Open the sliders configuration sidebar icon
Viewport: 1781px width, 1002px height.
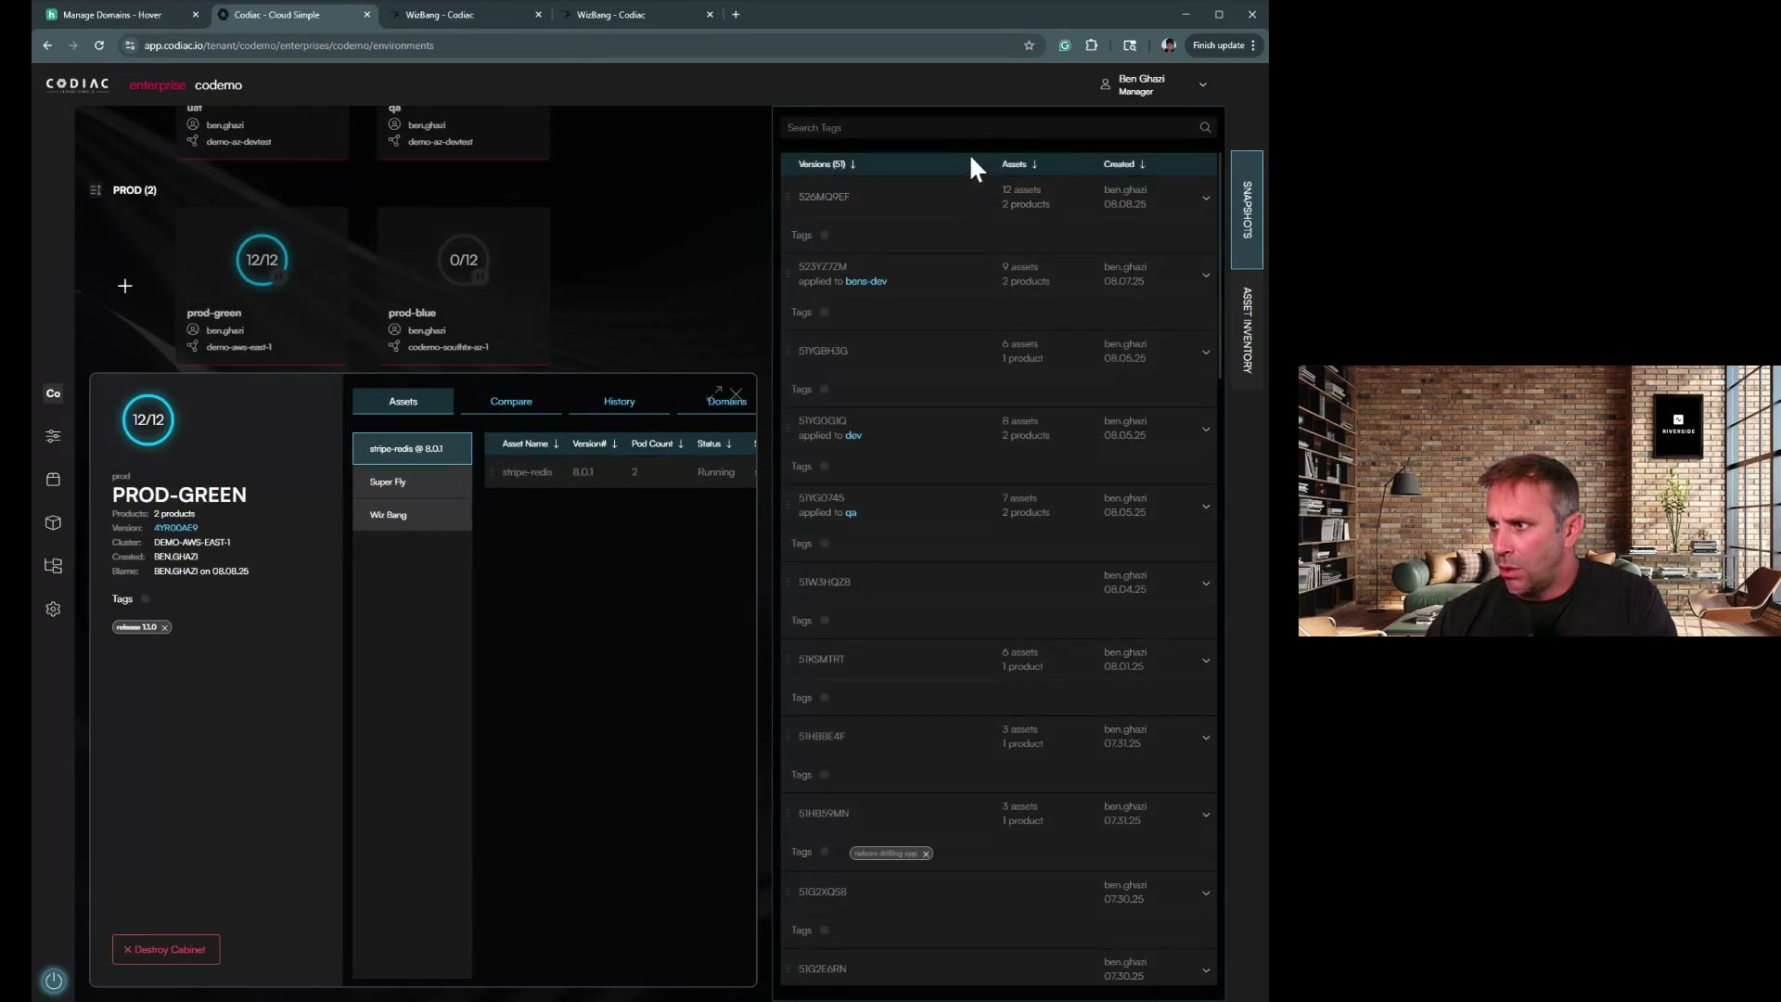[53, 436]
